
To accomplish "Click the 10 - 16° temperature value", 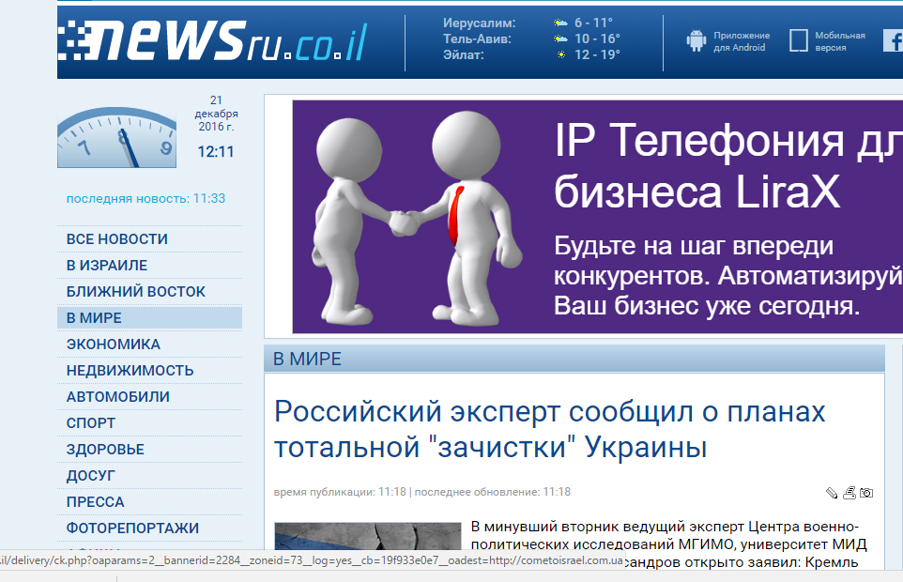I will click(597, 38).
